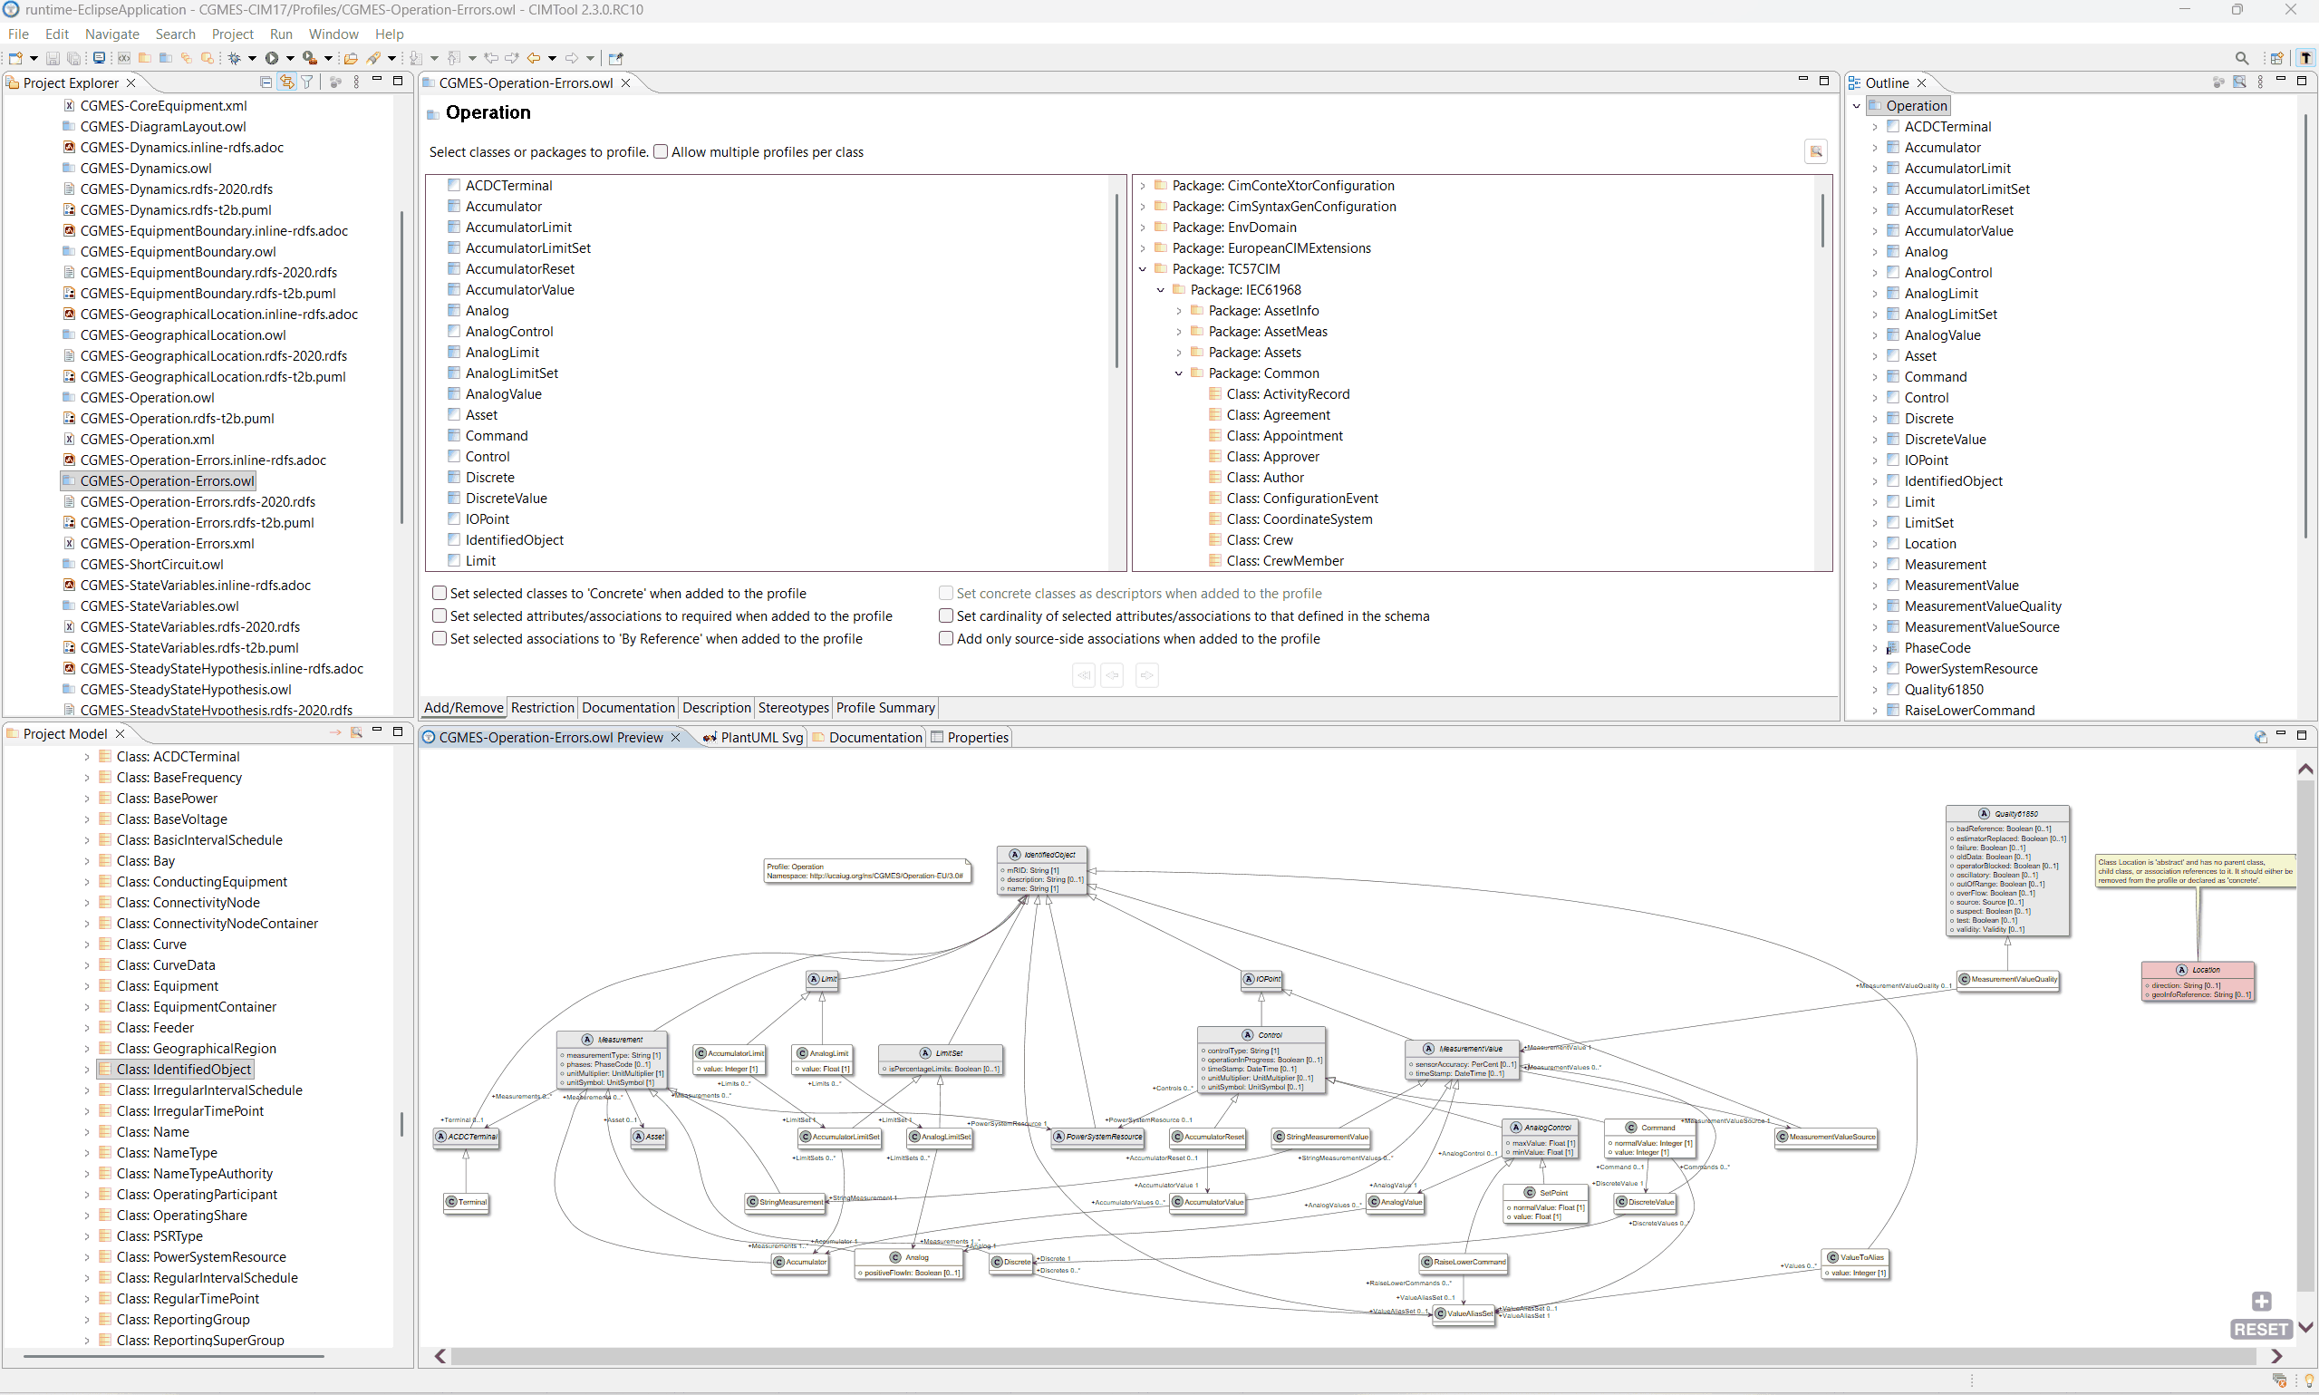Open the Debug dropdown arrow in toolbar
Image resolution: width=2319 pixels, height=1395 pixels.
click(252, 58)
